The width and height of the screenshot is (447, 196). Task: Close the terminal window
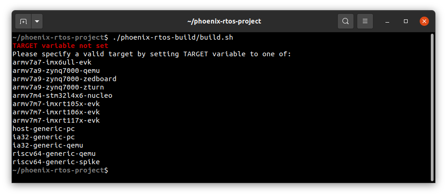tap(424, 21)
